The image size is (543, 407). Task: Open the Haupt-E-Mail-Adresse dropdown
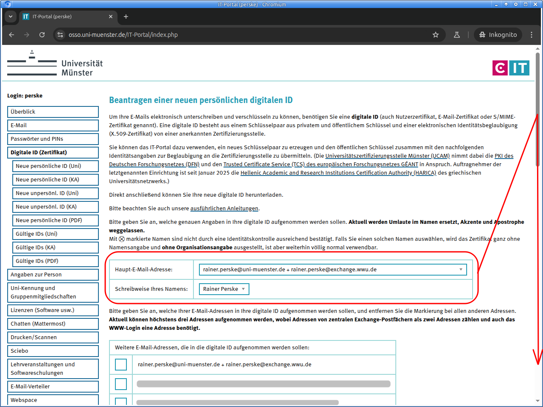click(333, 270)
